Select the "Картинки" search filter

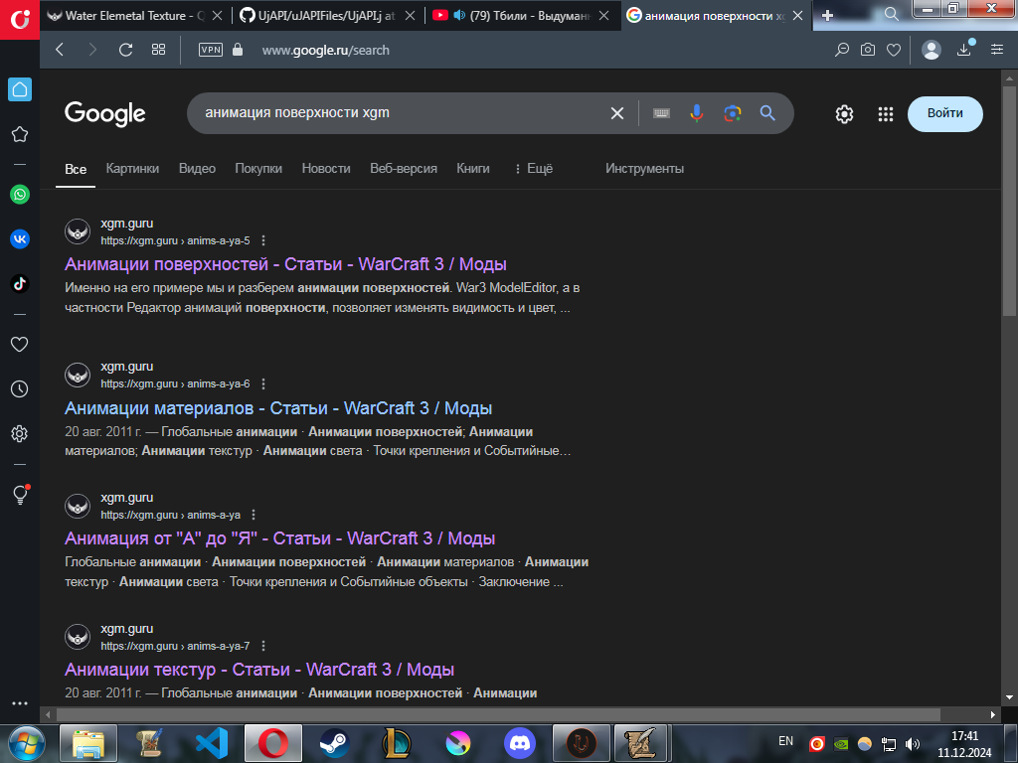132,169
